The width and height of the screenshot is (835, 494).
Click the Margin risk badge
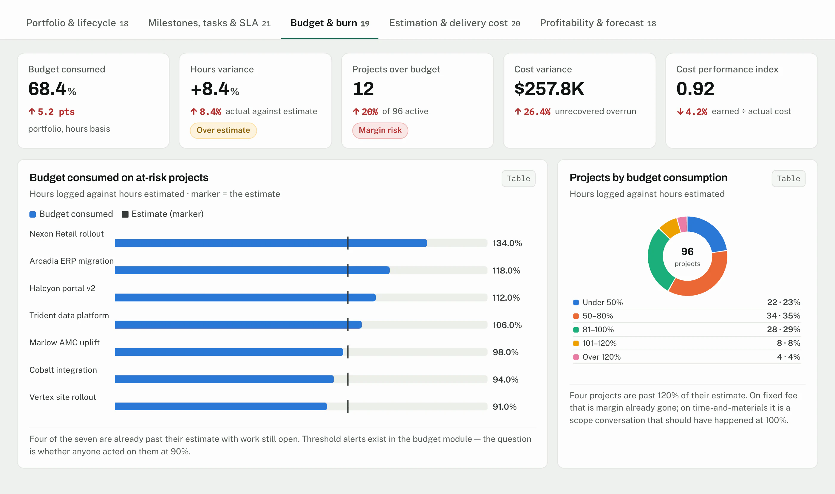(x=380, y=130)
